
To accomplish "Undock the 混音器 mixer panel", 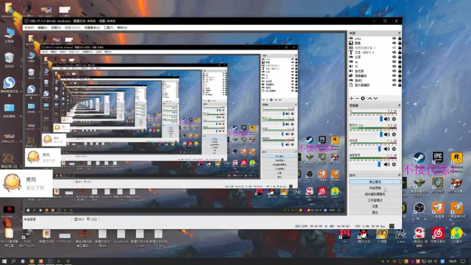I will [399, 105].
